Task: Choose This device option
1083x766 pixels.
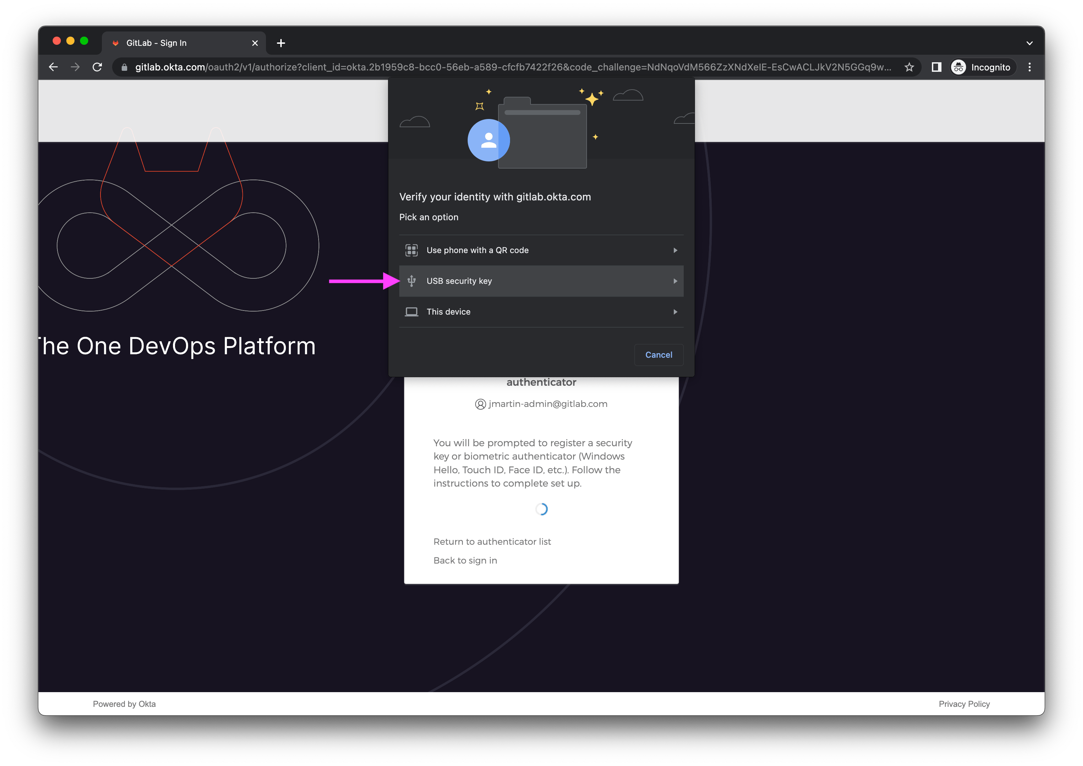Action: pyautogui.click(x=541, y=312)
